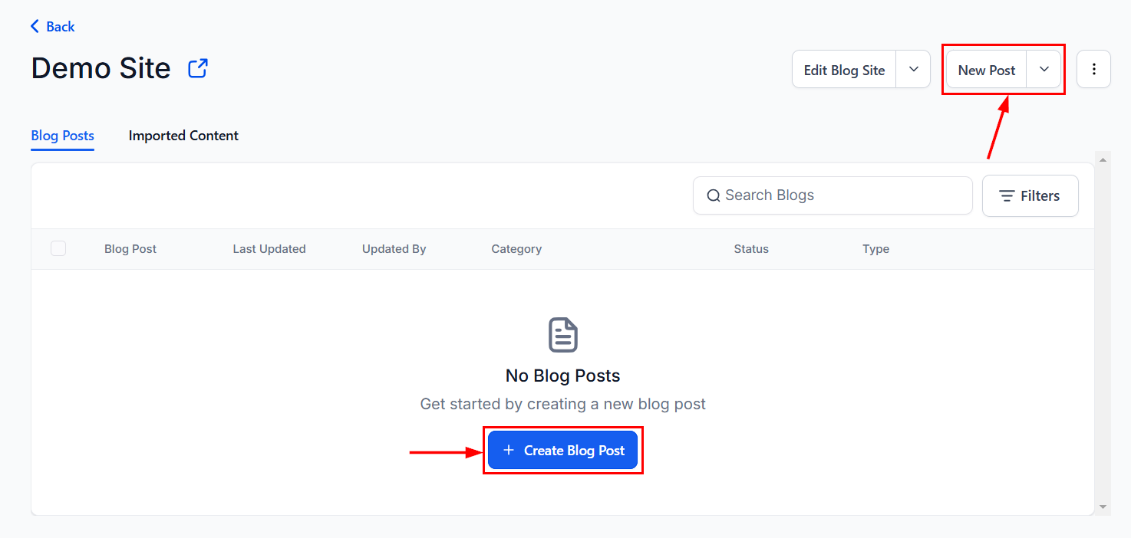This screenshot has height=538, width=1131.
Task: Switch to the Blog Posts tab
Action: click(x=62, y=136)
